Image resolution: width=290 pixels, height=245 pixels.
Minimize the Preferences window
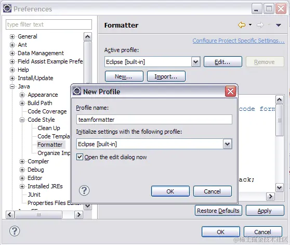257,9
